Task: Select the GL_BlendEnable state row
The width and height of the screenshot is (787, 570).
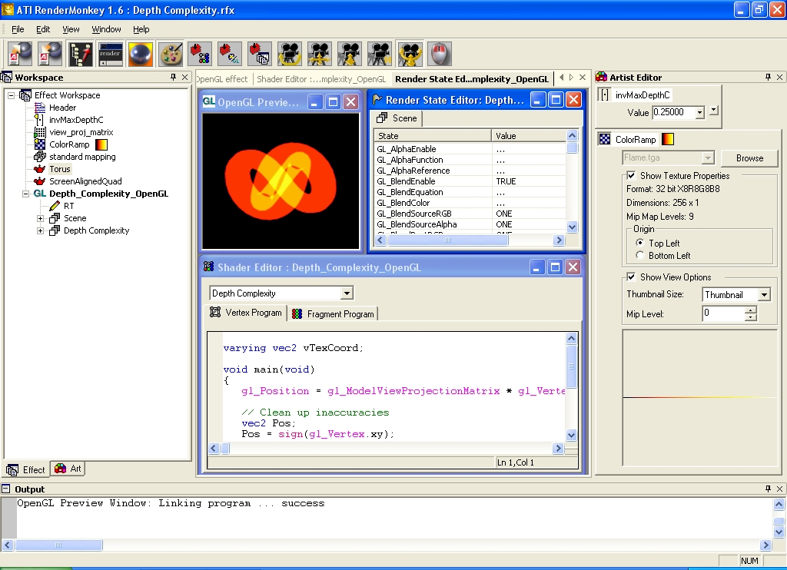Action: coord(470,181)
